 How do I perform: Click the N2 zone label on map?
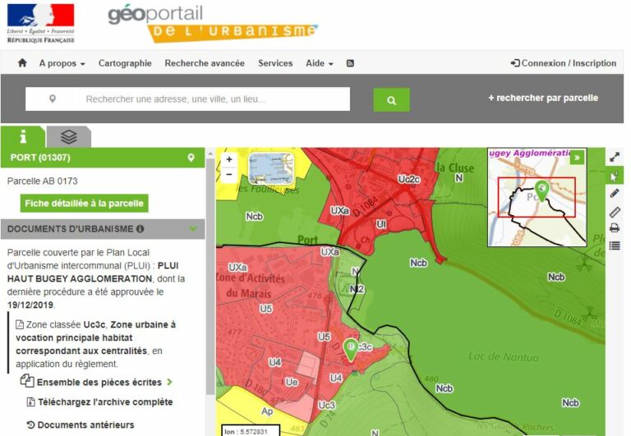coord(357,289)
